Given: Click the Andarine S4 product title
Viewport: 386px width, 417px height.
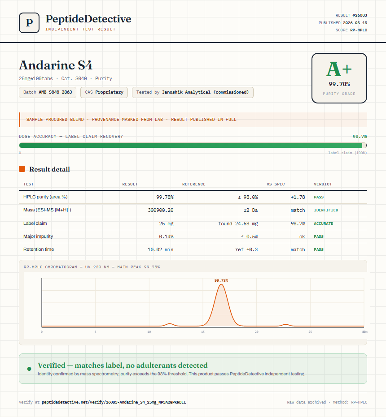Looking at the screenshot, I should tap(56, 65).
